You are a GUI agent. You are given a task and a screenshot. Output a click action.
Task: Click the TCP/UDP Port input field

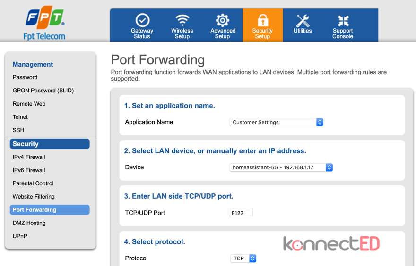[x=241, y=213]
